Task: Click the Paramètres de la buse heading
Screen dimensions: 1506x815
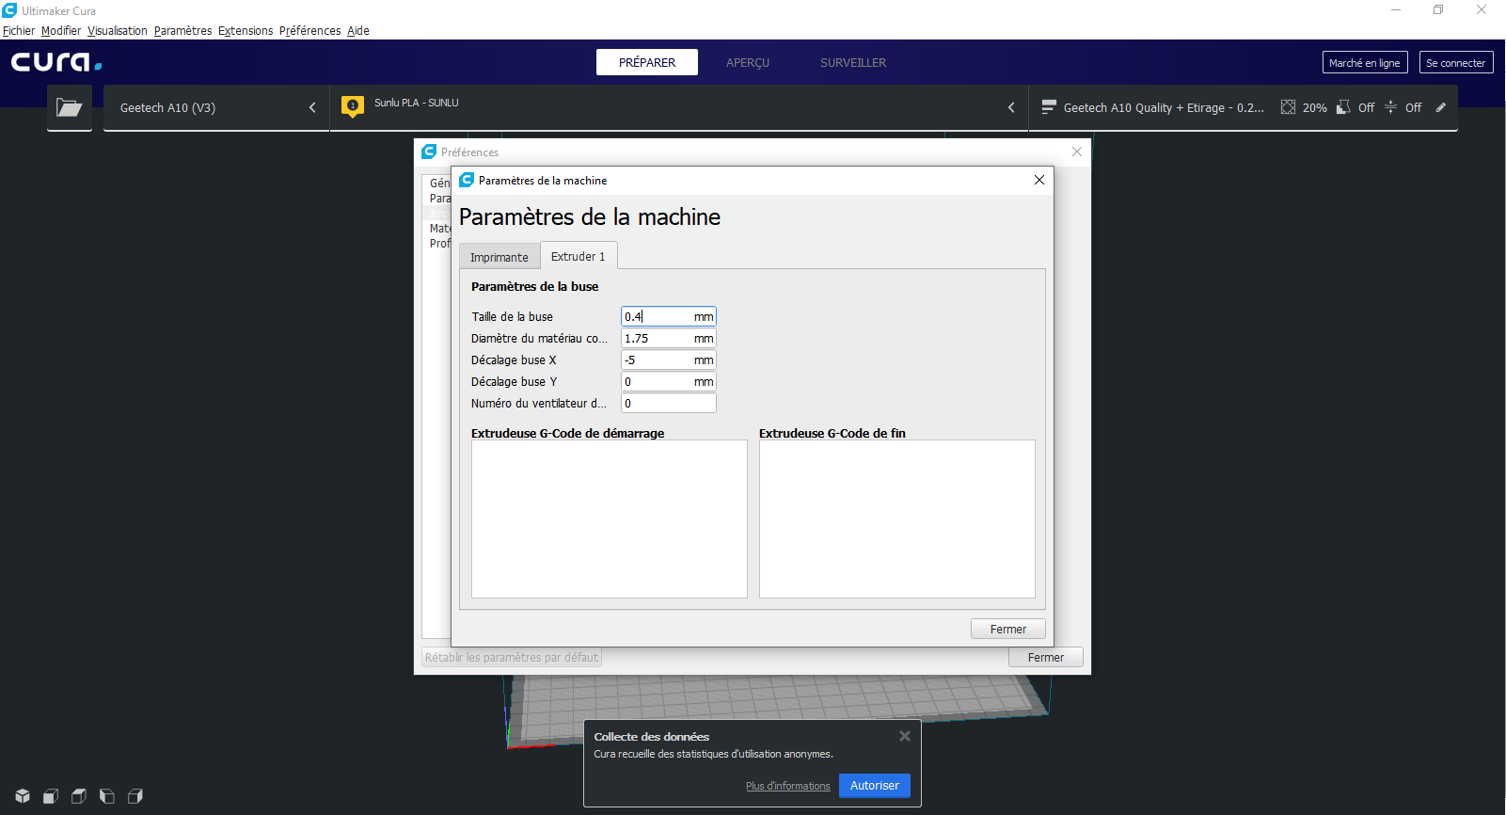Action: coord(534,286)
